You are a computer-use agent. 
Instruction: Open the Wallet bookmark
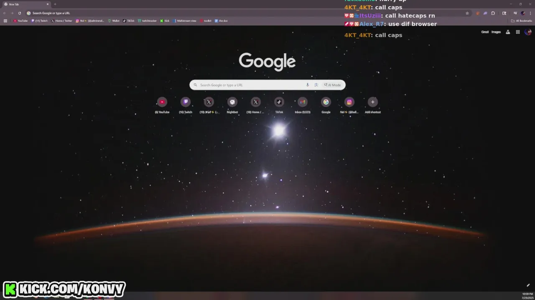(x=114, y=20)
